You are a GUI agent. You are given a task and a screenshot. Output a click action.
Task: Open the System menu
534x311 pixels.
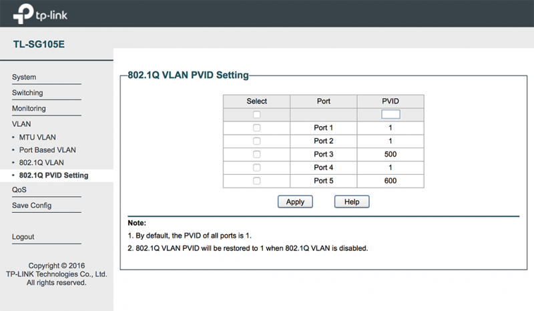click(24, 77)
